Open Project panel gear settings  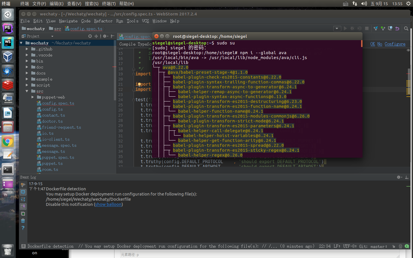pos(105,36)
